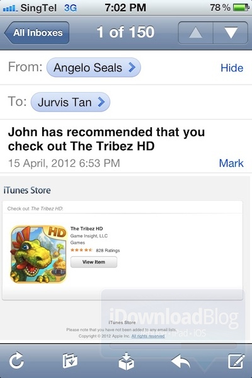Viewport: 252px width, 378px height.
Task: Open the All rights reserved link
Action: (x=148, y=336)
